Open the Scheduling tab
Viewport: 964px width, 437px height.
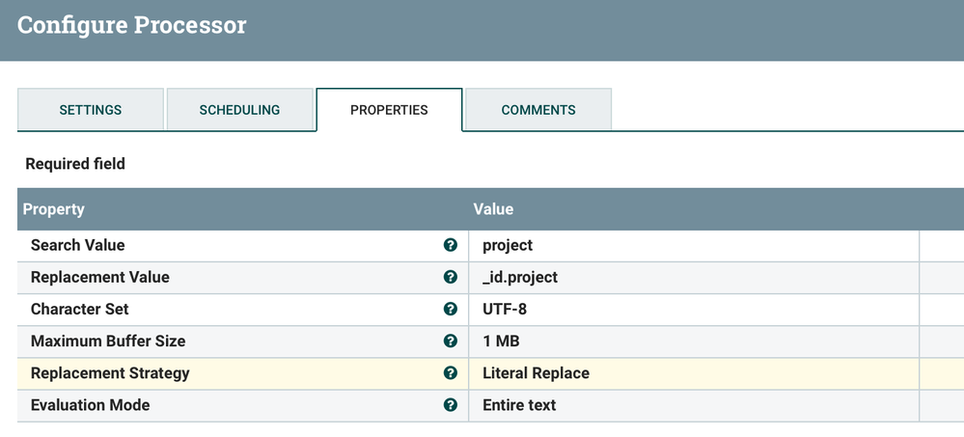click(x=239, y=110)
